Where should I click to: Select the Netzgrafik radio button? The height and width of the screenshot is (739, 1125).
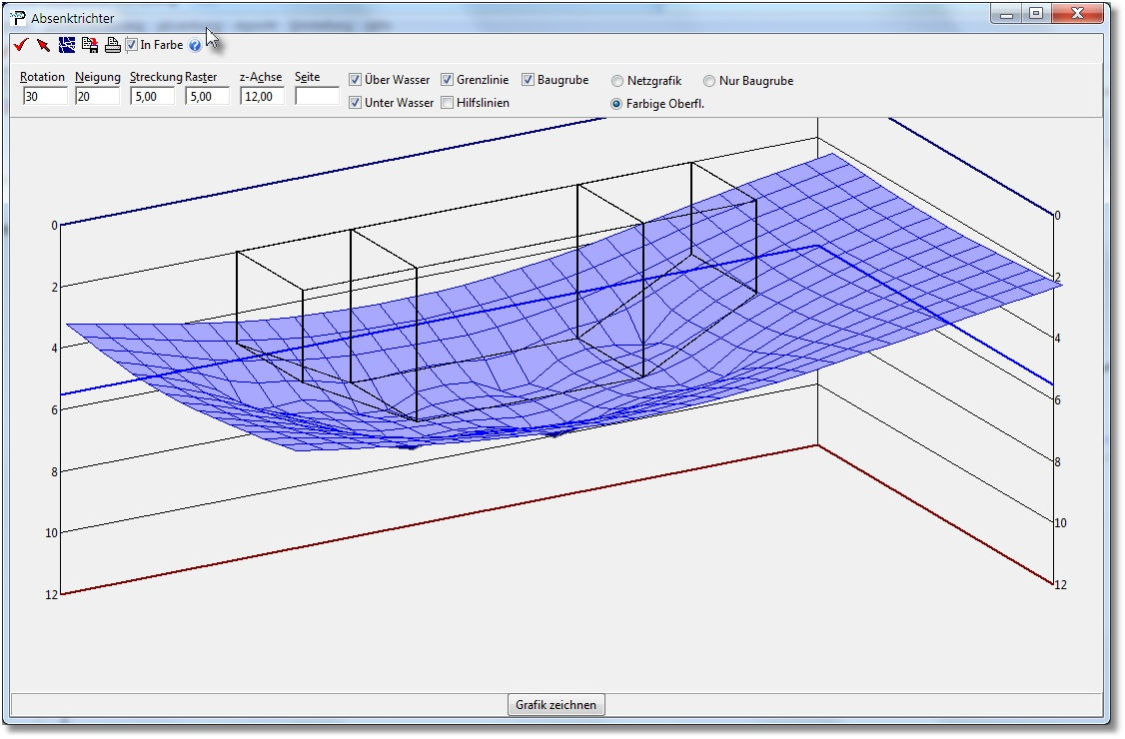tap(617, 81)
